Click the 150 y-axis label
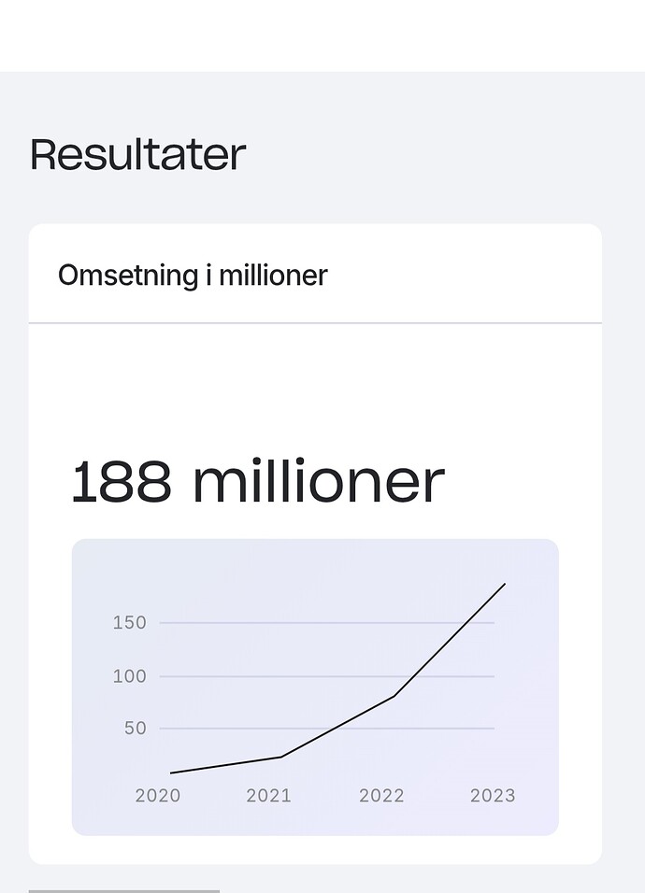645x893 pixels. 129,622
